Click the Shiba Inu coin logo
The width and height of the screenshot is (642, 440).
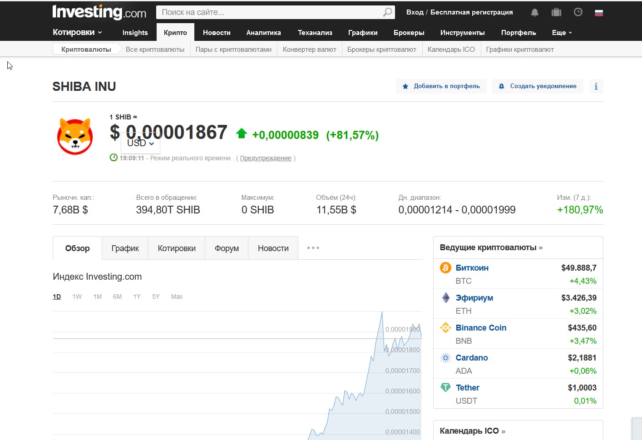[x=75, y=136]
